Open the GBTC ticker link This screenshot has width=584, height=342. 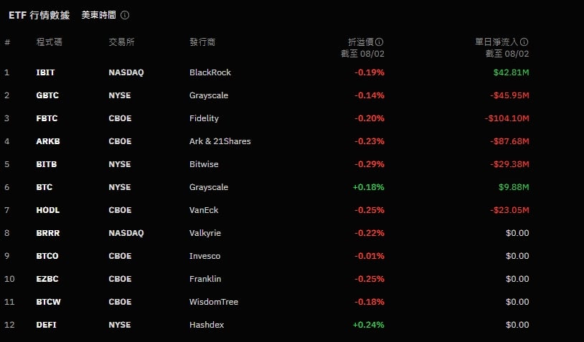point(47,95)
